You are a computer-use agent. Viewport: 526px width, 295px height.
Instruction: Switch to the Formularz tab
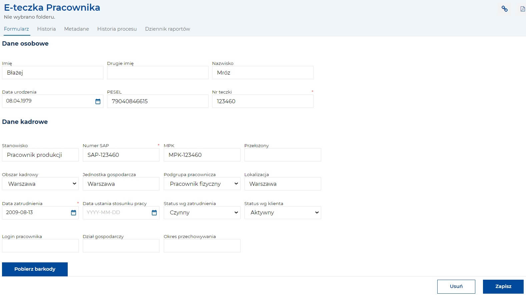pos(16,29)
